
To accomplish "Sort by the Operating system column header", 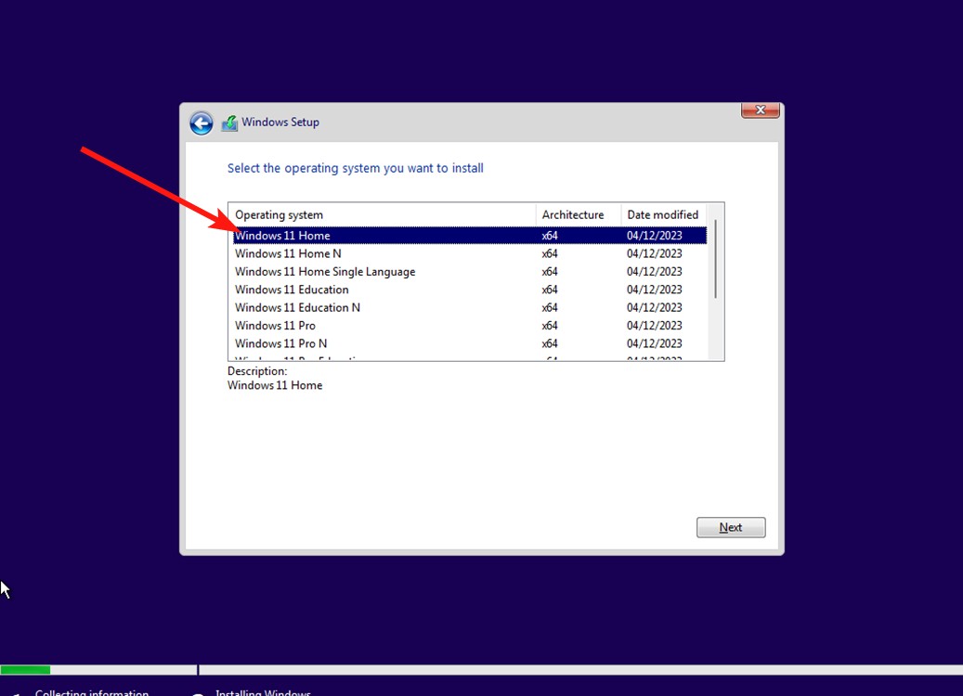I will point(279,214).
